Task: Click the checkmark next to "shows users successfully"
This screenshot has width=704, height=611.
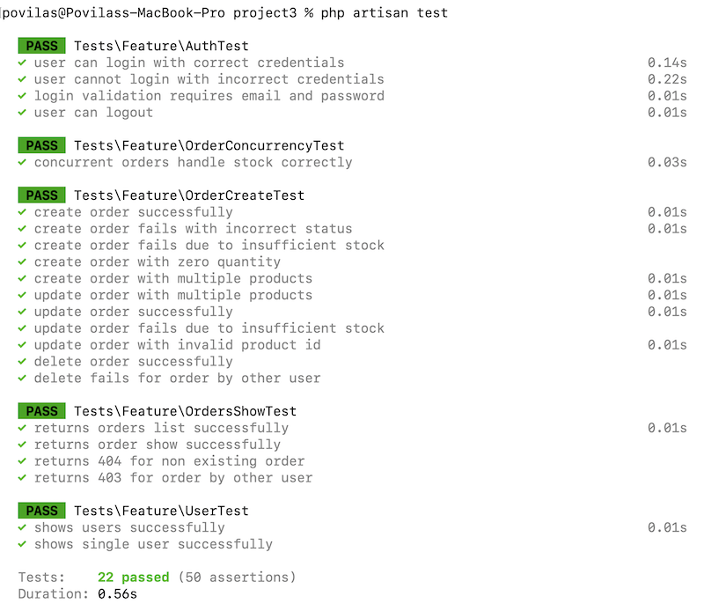Action: (21, 528)
